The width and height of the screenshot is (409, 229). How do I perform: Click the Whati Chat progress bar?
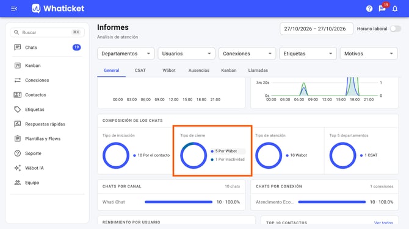tap(179, 202)
